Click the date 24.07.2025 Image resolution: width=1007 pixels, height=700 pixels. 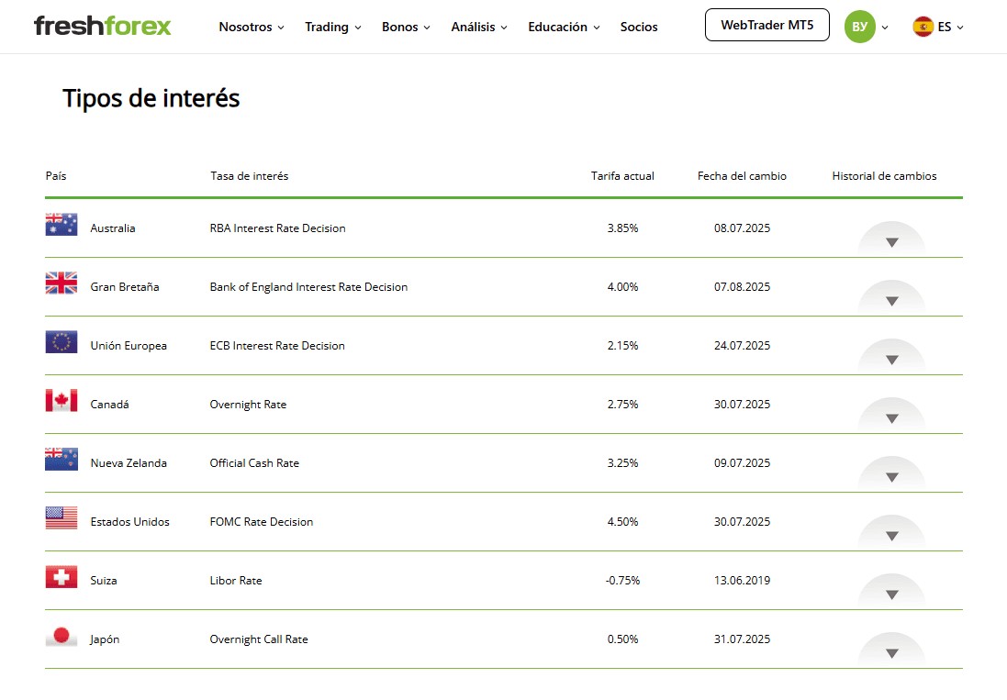[x=742, y=346]
